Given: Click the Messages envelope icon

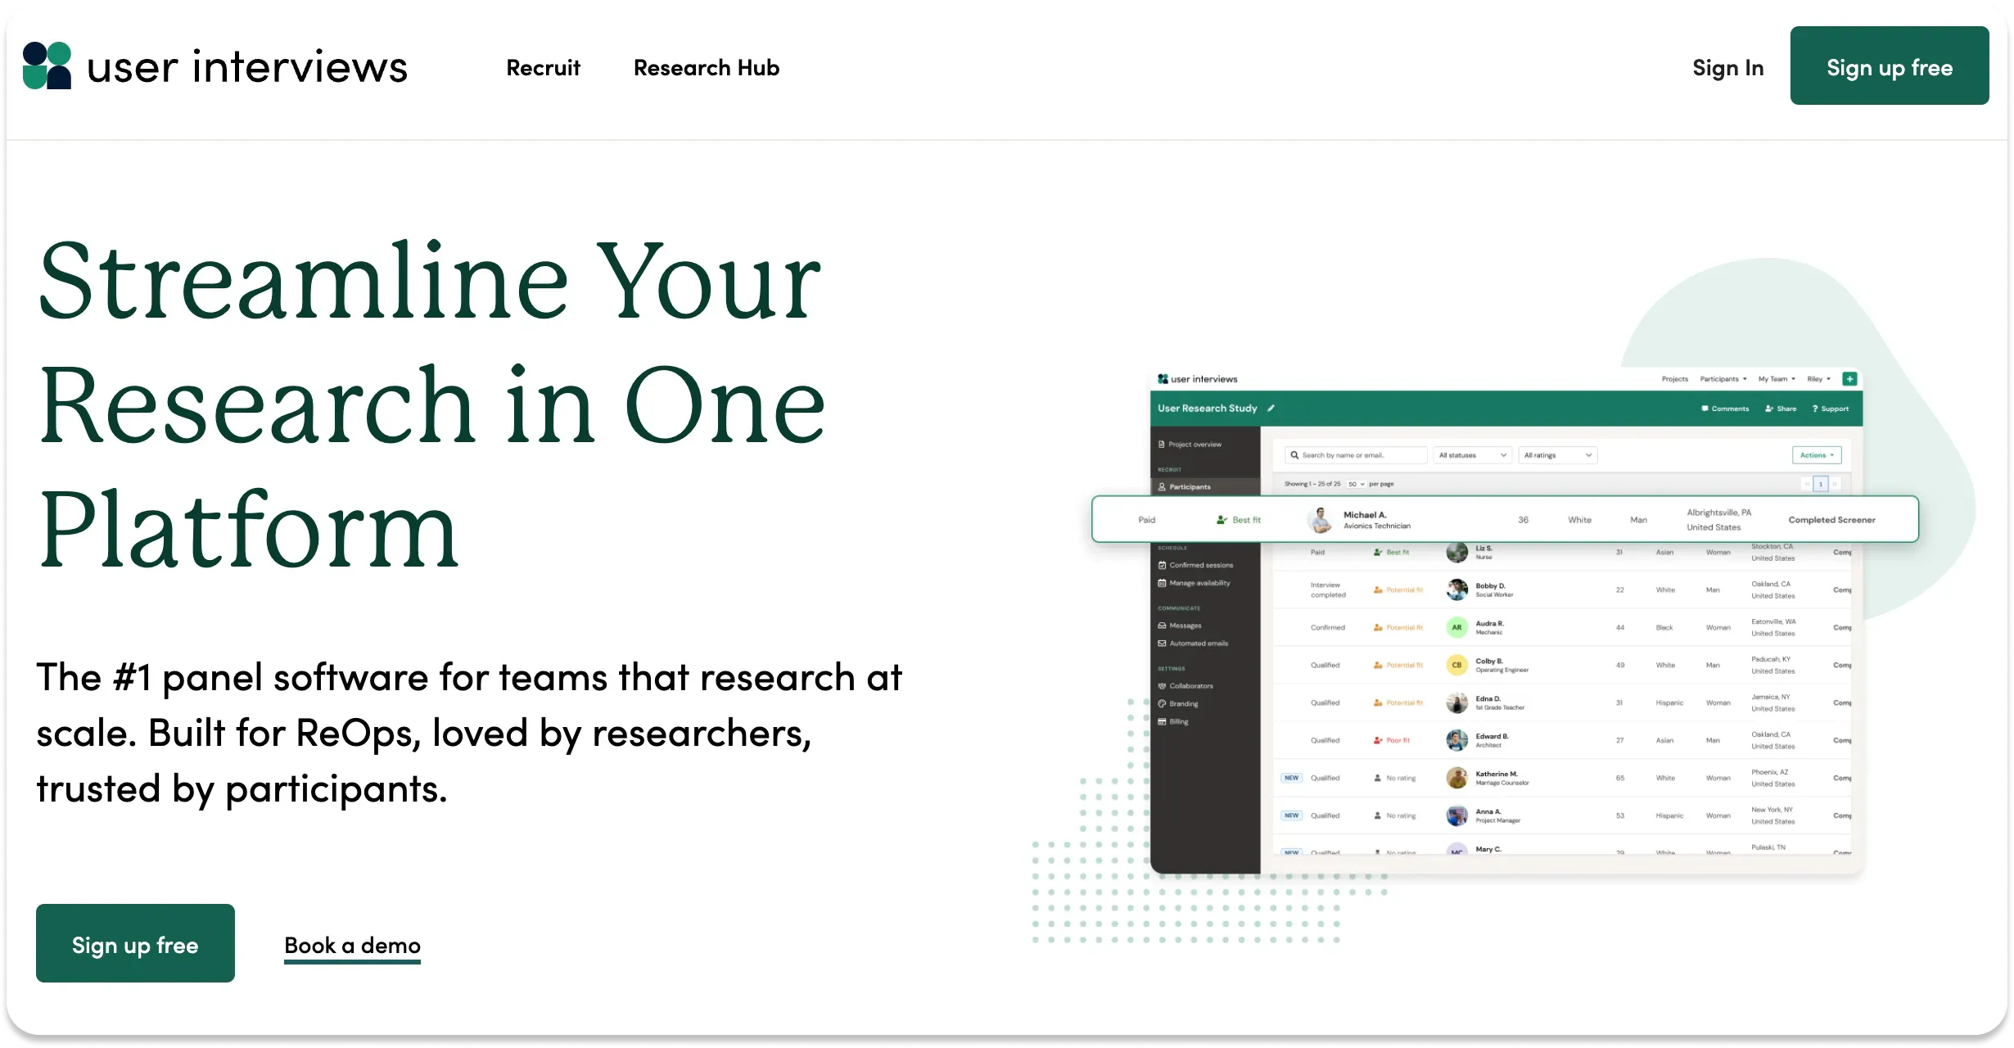Looking at the screenshot, I should tap(1161, 626).
